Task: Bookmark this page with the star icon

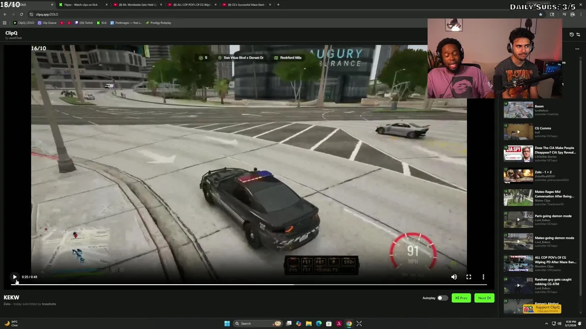Action: pos(540,14)
